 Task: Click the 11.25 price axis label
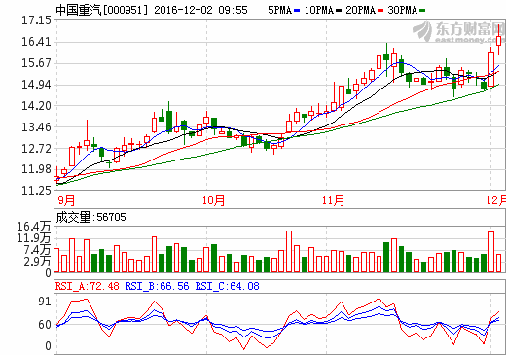(36, 191)
